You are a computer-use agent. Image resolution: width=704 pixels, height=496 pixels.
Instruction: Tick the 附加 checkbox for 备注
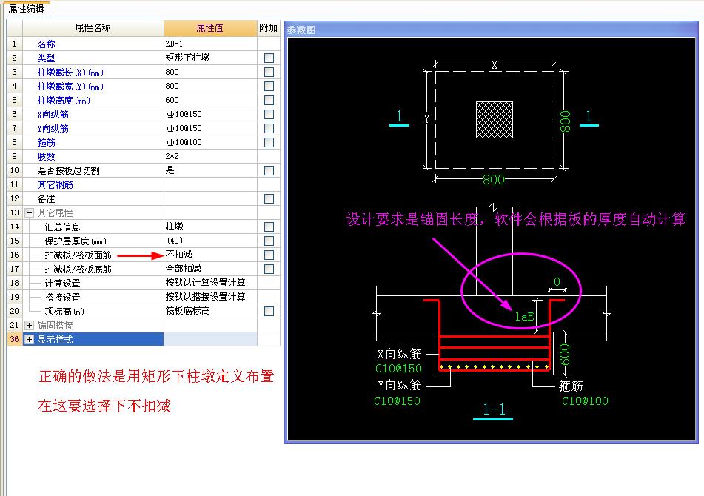[x=269, y=198]
